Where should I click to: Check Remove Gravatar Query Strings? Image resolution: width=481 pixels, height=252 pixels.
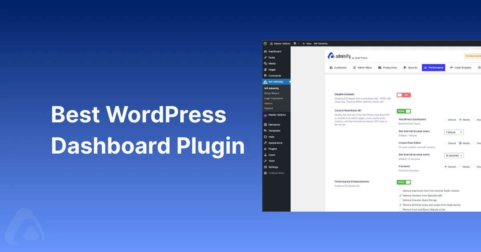(x=400, y=200)
